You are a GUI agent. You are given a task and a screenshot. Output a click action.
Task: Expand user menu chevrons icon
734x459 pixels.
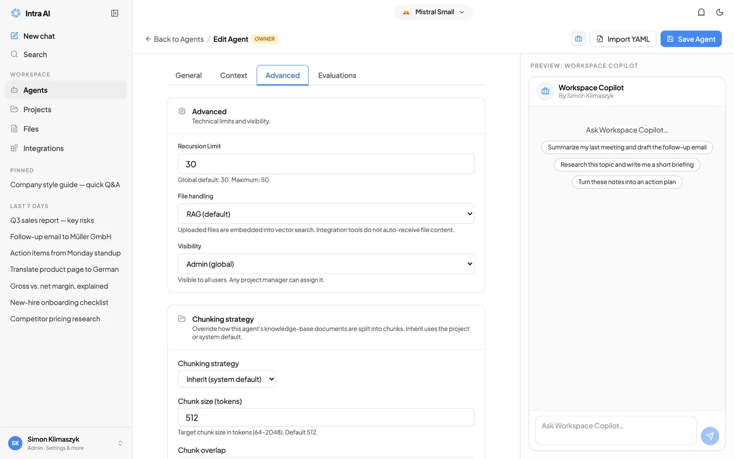120,443
